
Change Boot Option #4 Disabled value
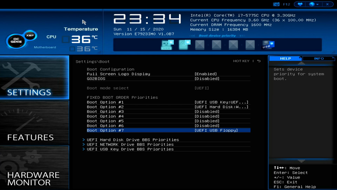207,116
